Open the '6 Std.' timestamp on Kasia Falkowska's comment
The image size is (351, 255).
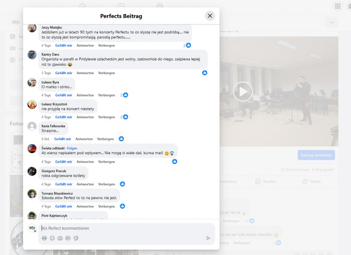pyautogui.click(x=46, y=139)
